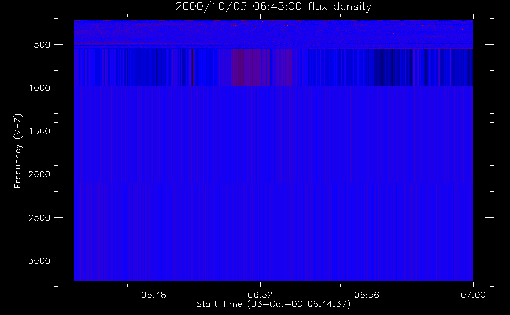The width and height of the screenshot is (510, 315).
Task: Click the 06:48 time tick label
Action: coord(154,295)
